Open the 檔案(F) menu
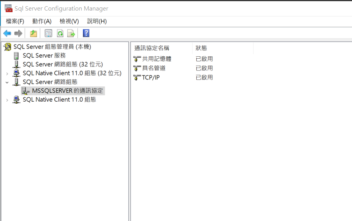The height and width of the screenshot is (221, 352). point(15,22)
